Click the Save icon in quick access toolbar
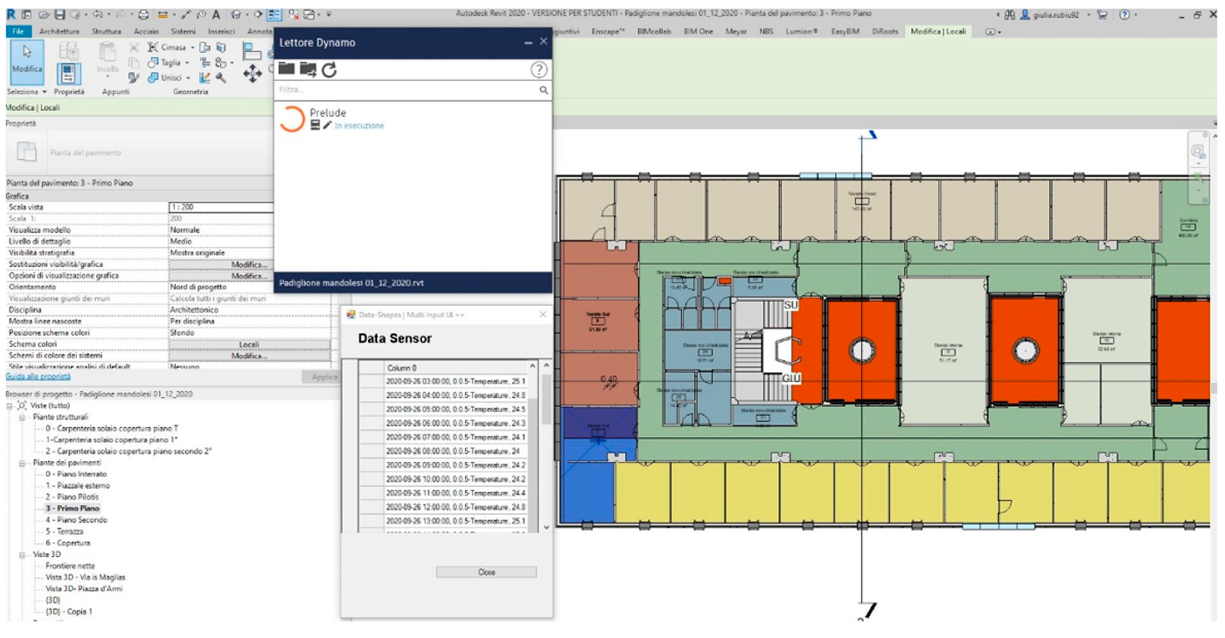This screenshot has width=1225, height=638. pos(60,15)
